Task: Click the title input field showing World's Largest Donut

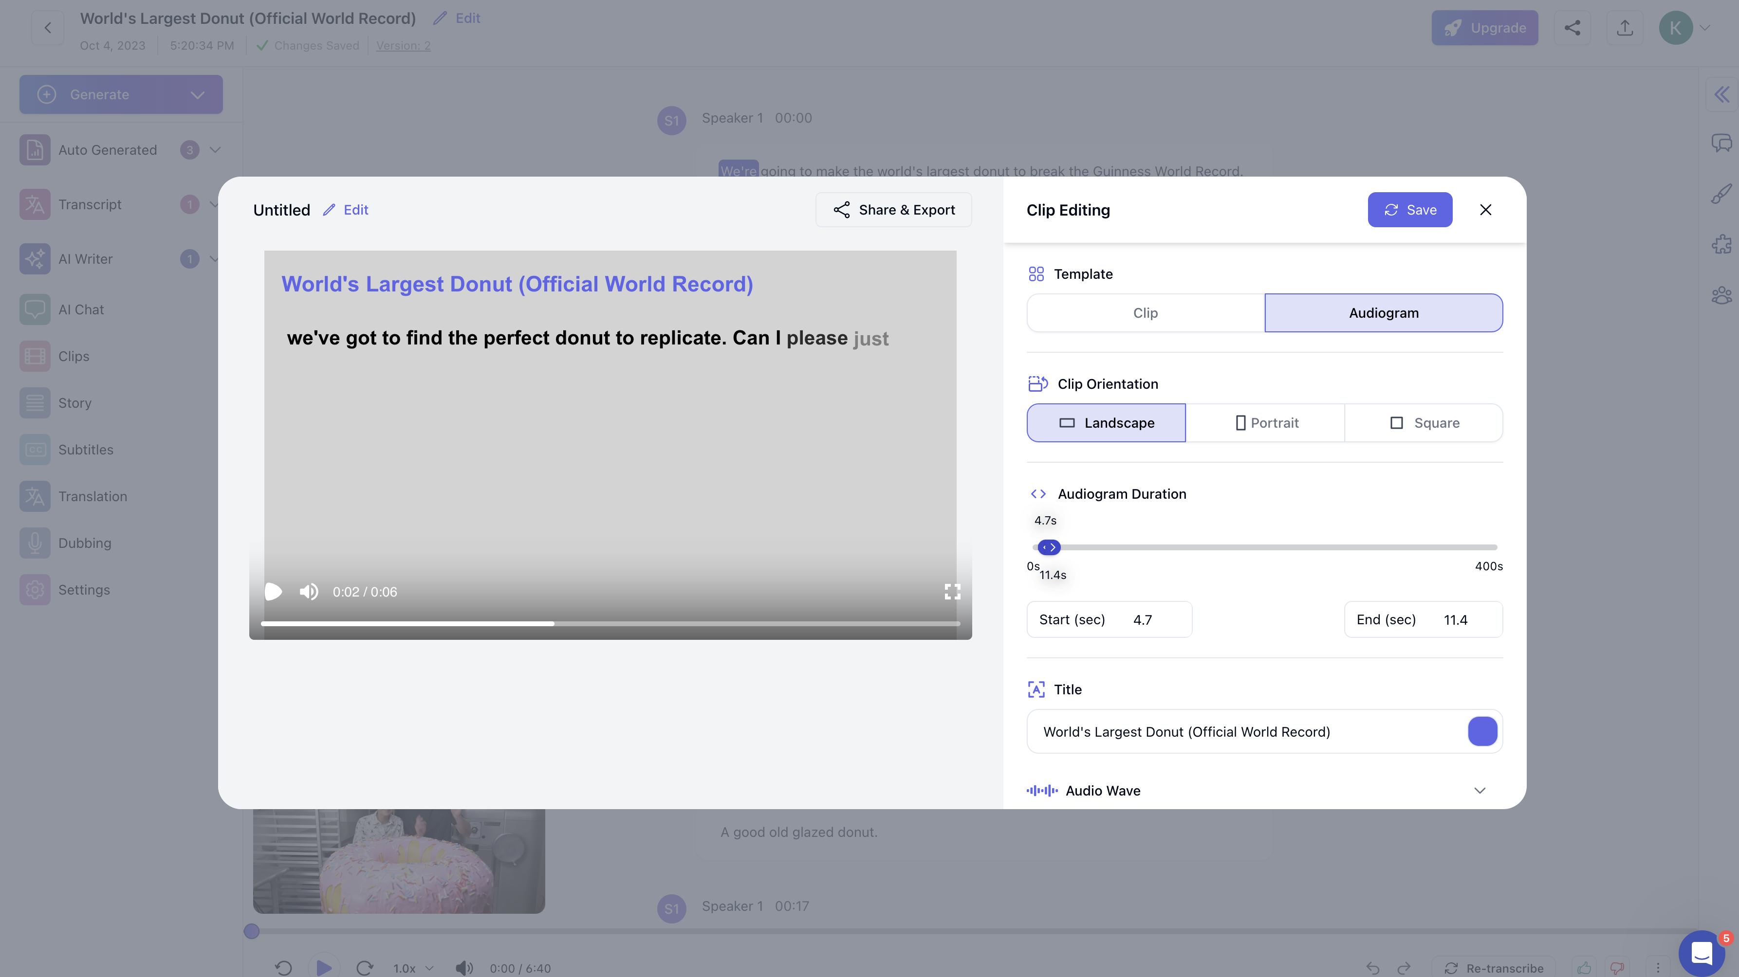Action: point(1249,731)
